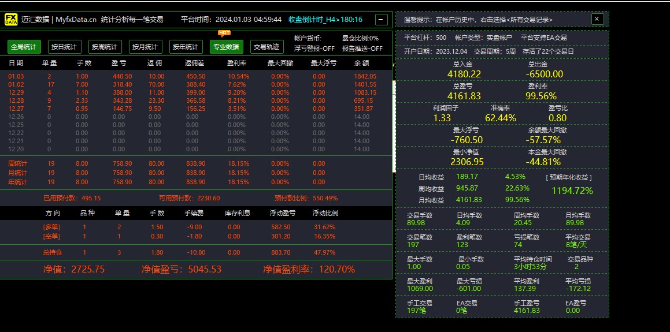Click the 平台时间 timestamp

click(231, 20)
